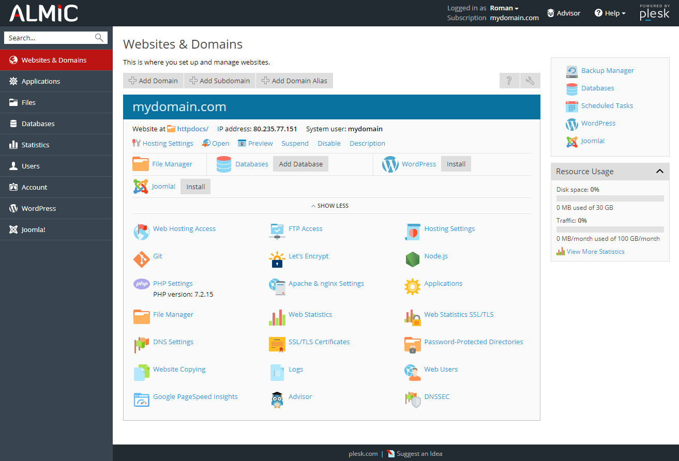Screen dimensions: 679x461
Task: Click the search magnifier icon in sidebar
Action: [99, 38]
